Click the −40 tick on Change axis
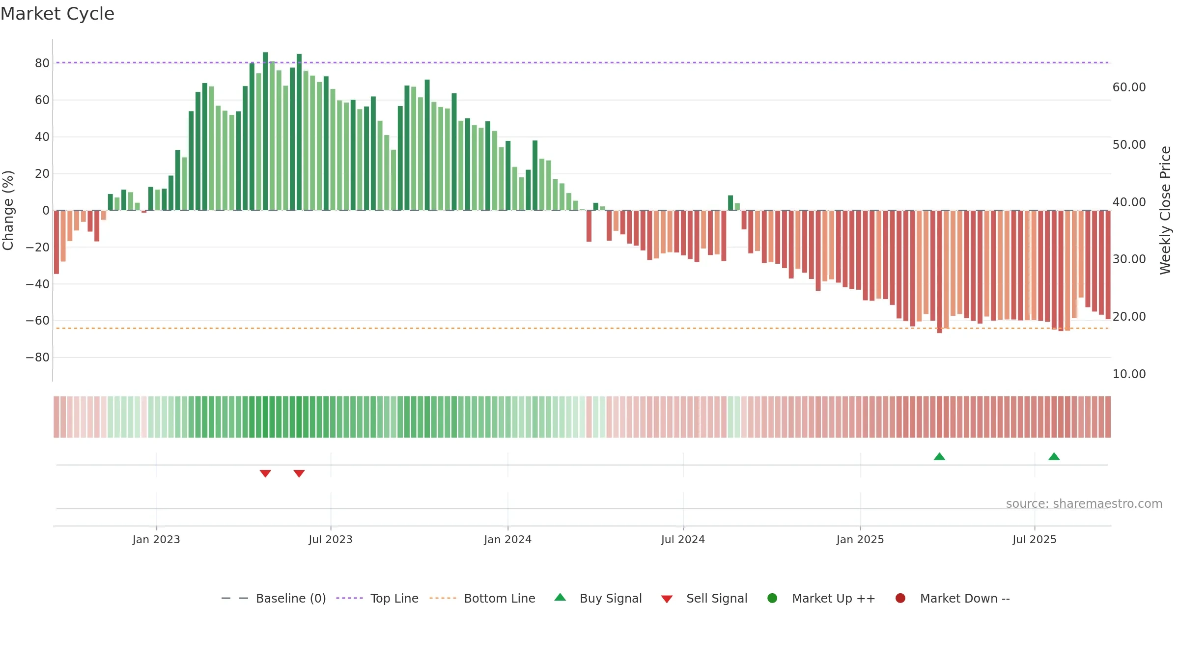The height and width of the screenshot is (663, 1179). coord(38,284)
